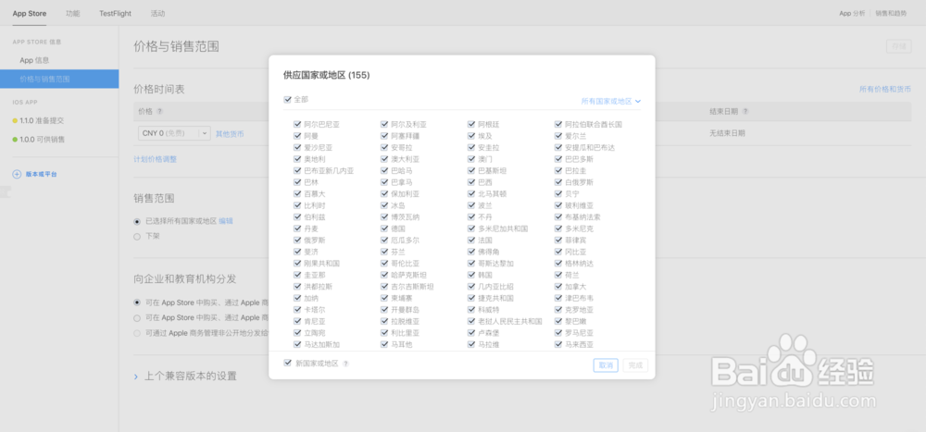The width and height of the screenshot is (926, 432).
Task: Click help icon beside 结束日期 header
Action: coord(745,112)
